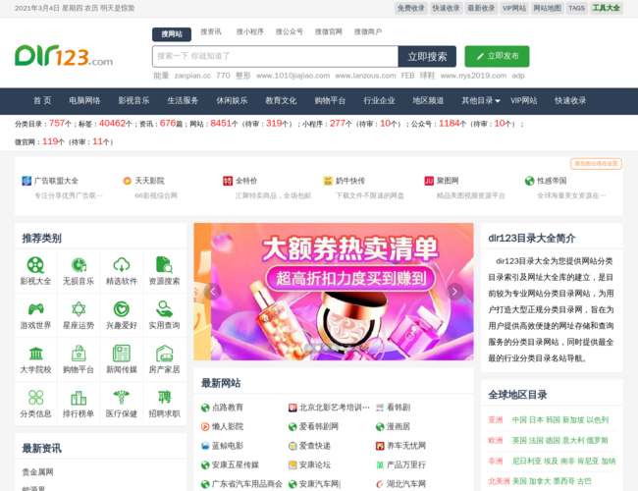Click the 我也想出现在这里 orange button

click(x=596, y=164)
